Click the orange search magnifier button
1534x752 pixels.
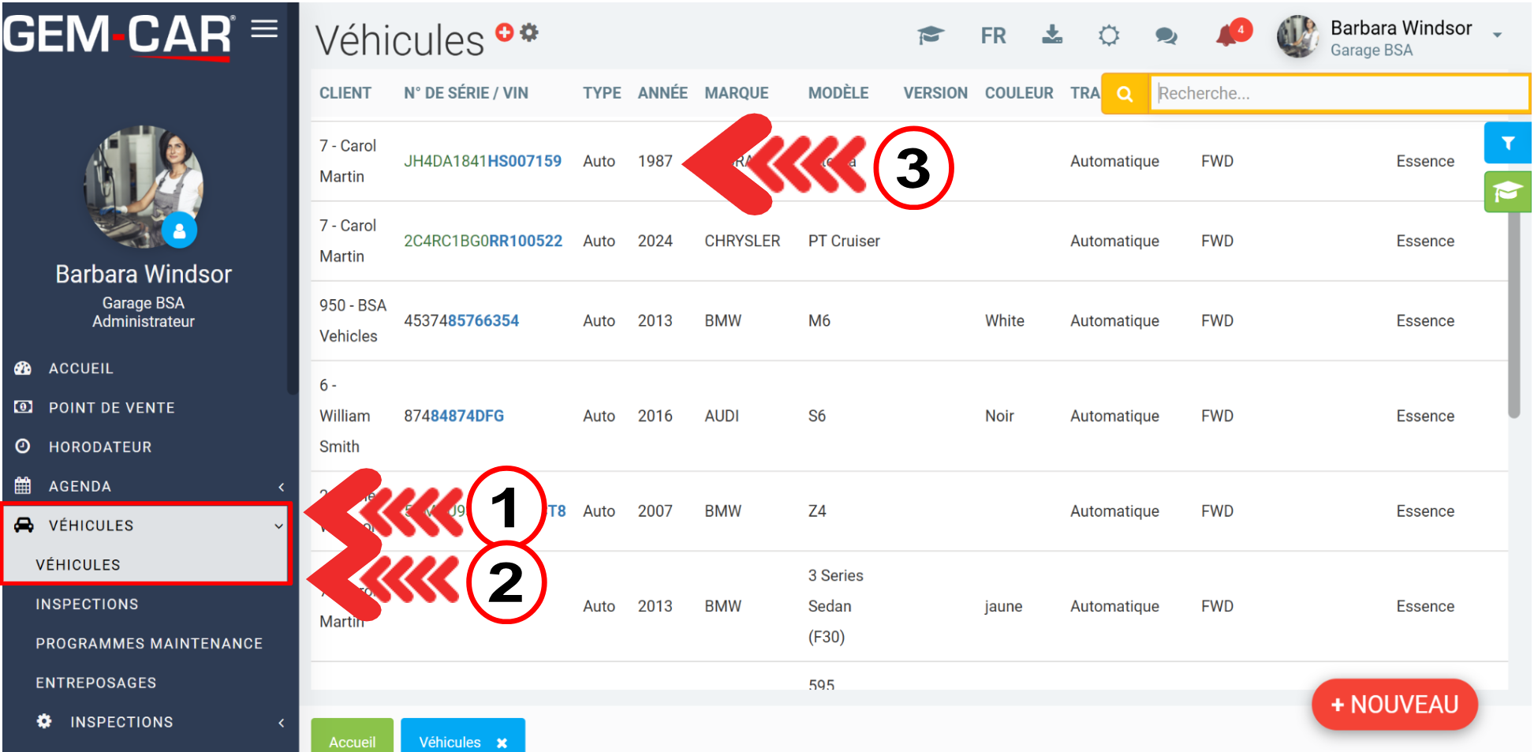pyautogui.click(x=1125, y=94)
